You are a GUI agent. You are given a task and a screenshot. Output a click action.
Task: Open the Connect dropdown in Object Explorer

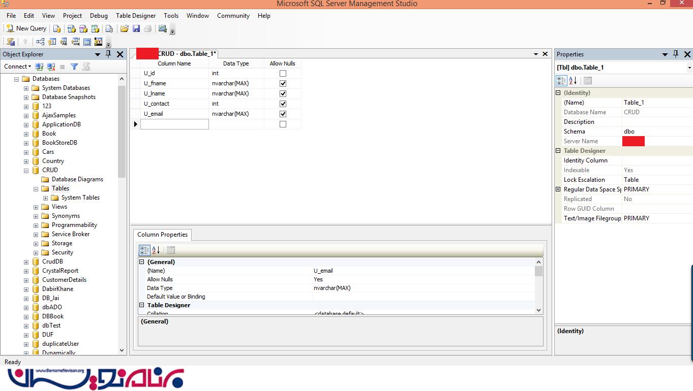pyautogui.click(x=18, y=67)
